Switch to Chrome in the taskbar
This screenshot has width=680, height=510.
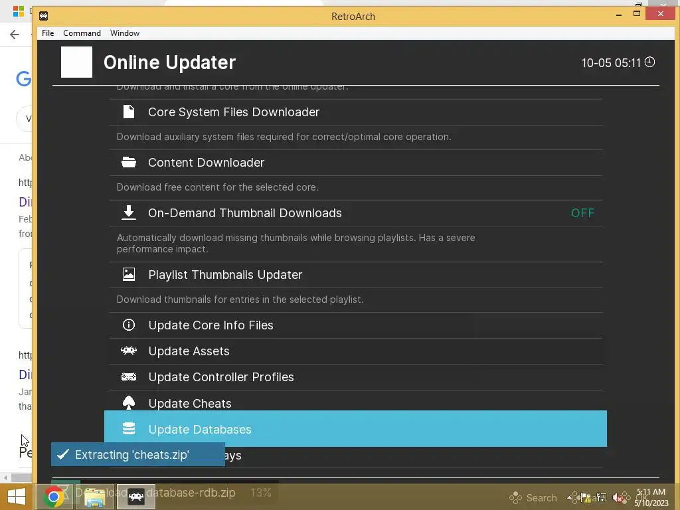click(x=53, y=497)
